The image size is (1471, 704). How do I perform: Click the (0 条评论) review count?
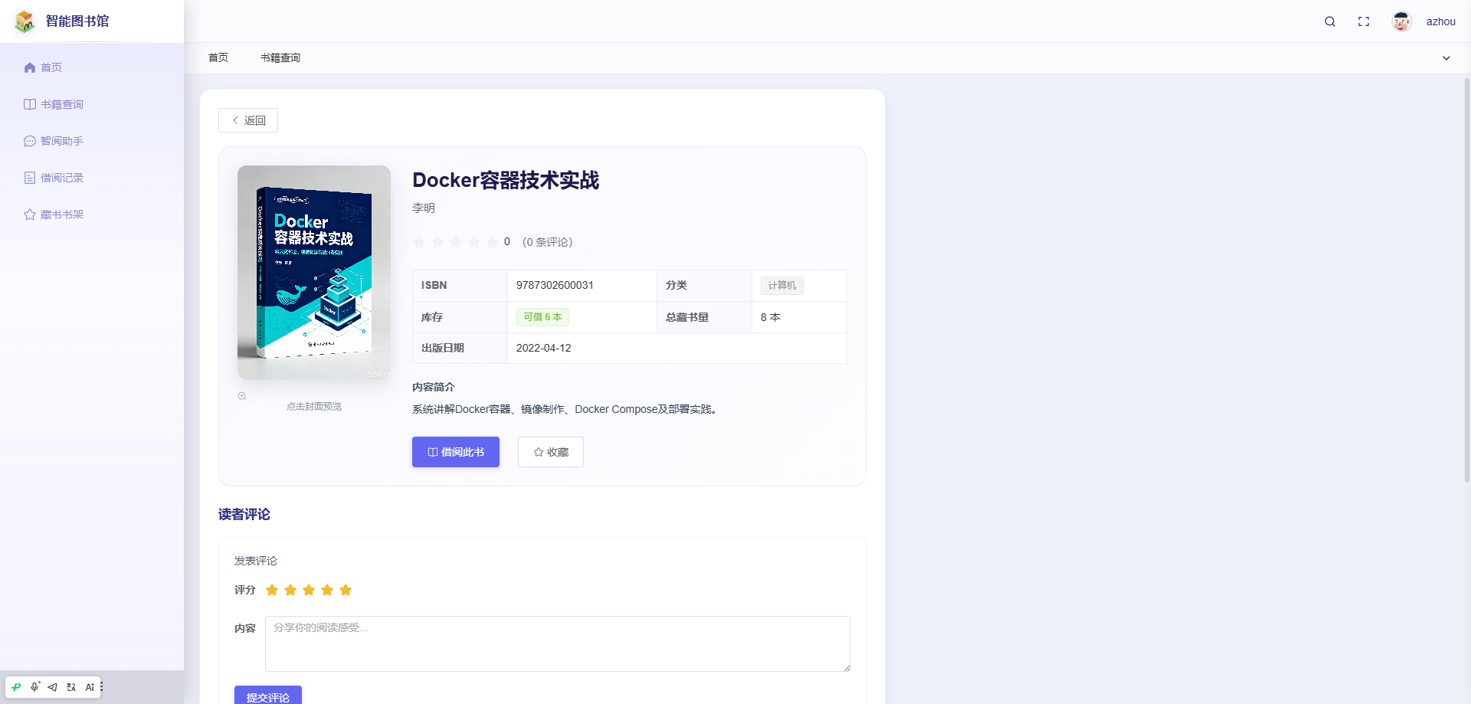point(547,242)
